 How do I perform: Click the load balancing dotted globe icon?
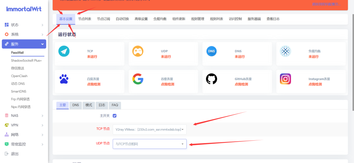coord(285,52)
